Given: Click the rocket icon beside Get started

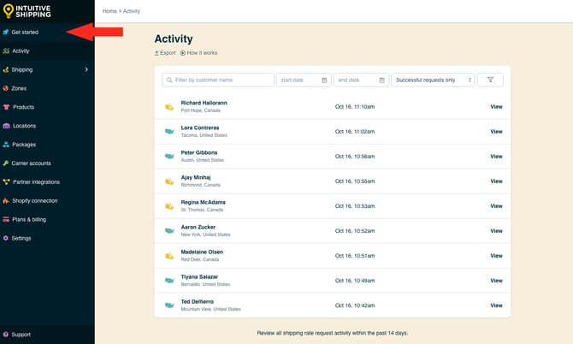Looking at the screenshot, I should 5,32.
